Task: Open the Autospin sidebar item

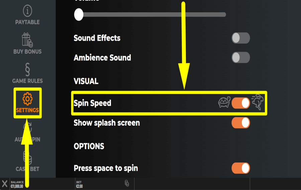Action: pos(27,133)
